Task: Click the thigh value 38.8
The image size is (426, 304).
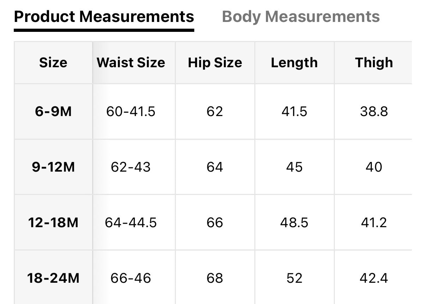Action: tap(374, 111)
